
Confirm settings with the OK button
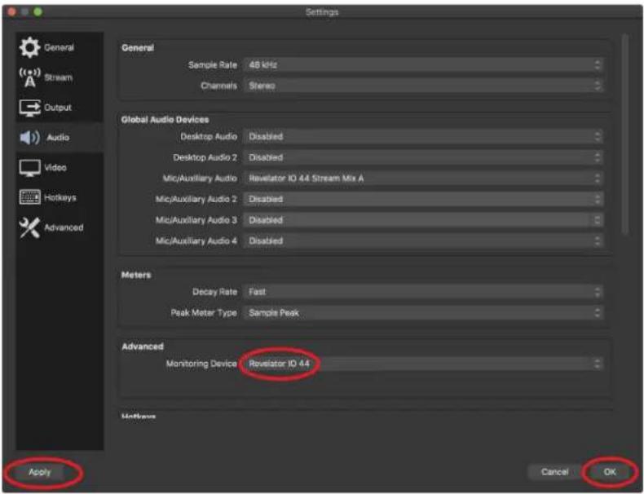pyautogui.click(x=610, y=472)
